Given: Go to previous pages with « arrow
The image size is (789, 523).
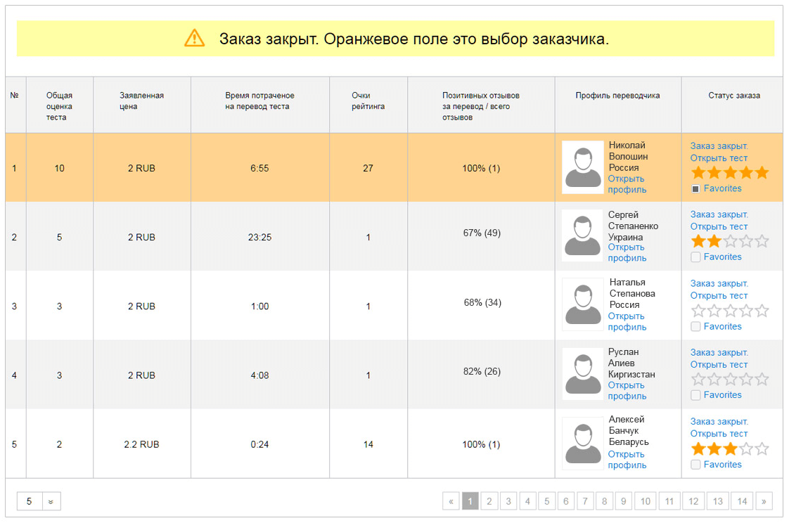Looking at the screenshot, I should click(451, 501).
